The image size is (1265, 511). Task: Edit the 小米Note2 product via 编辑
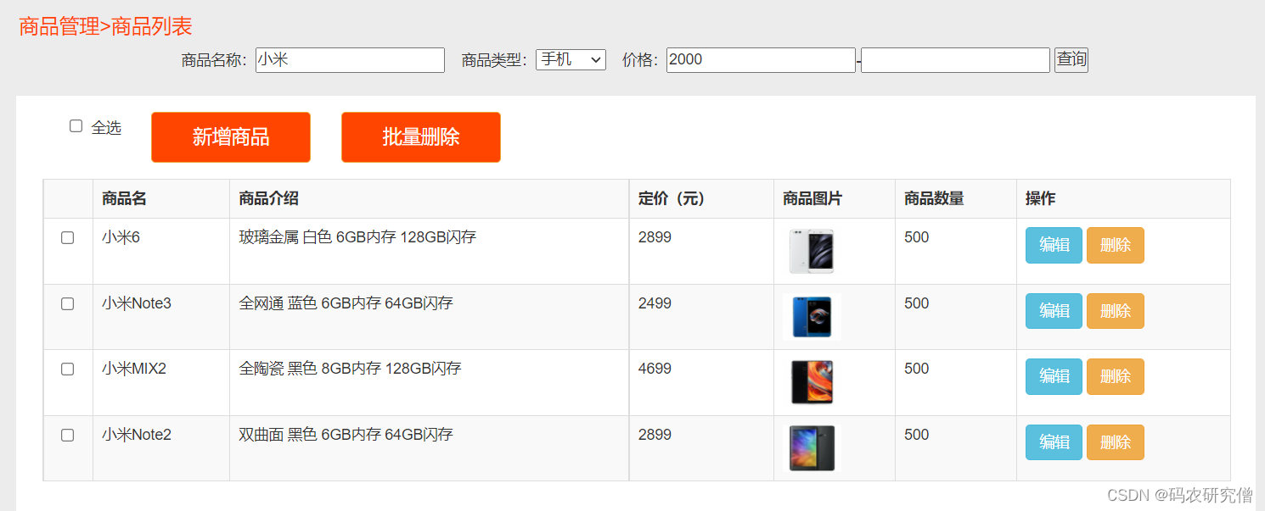[x=1054, y=442]
